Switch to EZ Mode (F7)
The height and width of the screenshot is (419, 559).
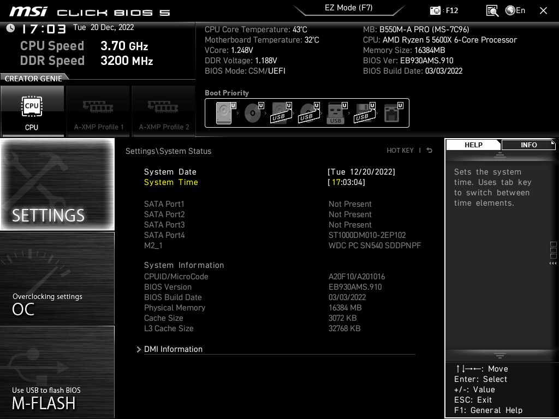pos(349,8)
